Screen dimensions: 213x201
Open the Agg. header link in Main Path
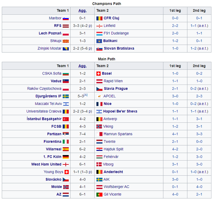pos(82,66)
